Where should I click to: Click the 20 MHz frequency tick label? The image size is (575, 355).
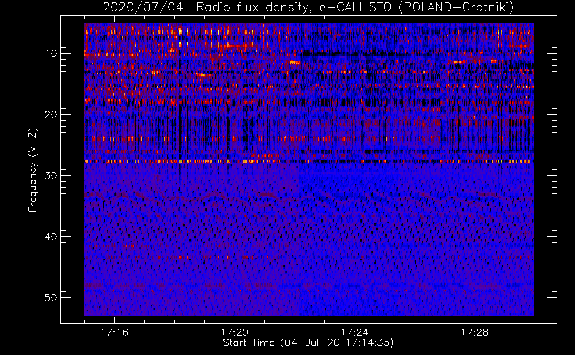point(51,115)
